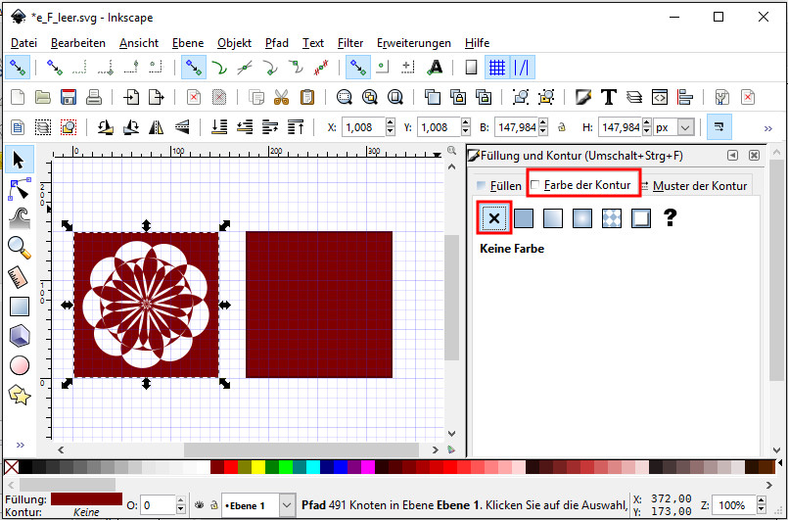Toggle global snapping enable button
The height and width of the screenshot is (520, 788).
click(x=18, y=67)
